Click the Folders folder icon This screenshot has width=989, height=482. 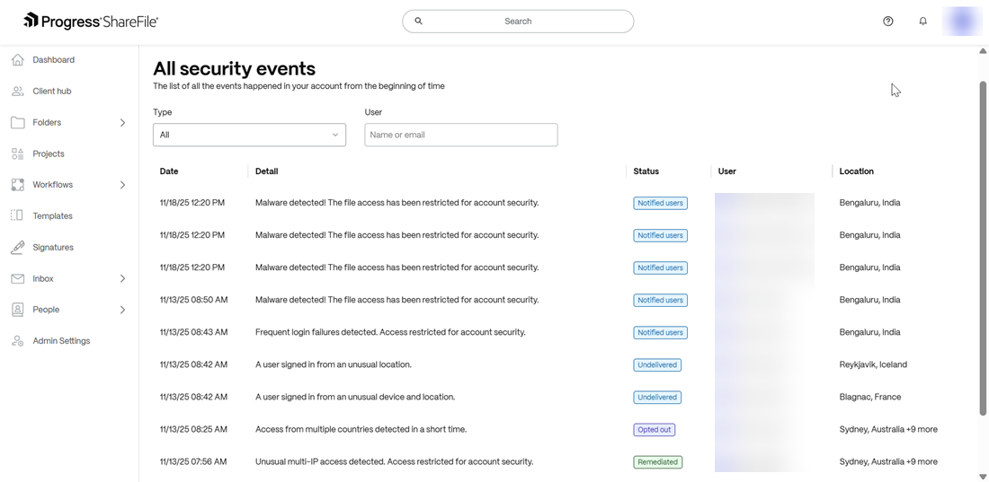point(18,122)
